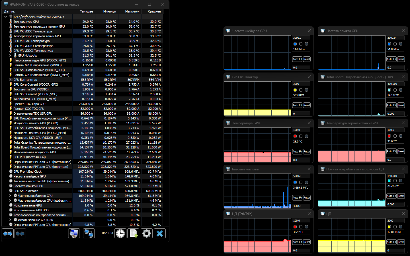
Task: Select middle circle in Температура горячей точки GPU graph
Action: coord(395,136)
